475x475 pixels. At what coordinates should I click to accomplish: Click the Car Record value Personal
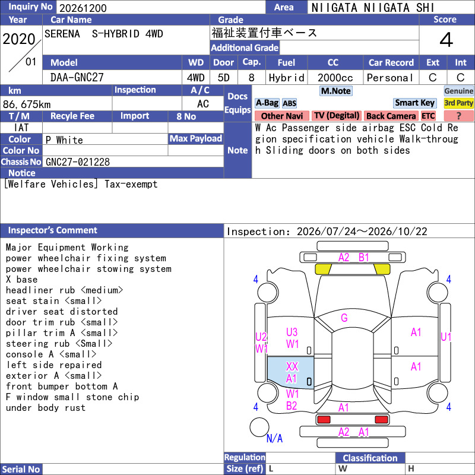pos(390,78)
